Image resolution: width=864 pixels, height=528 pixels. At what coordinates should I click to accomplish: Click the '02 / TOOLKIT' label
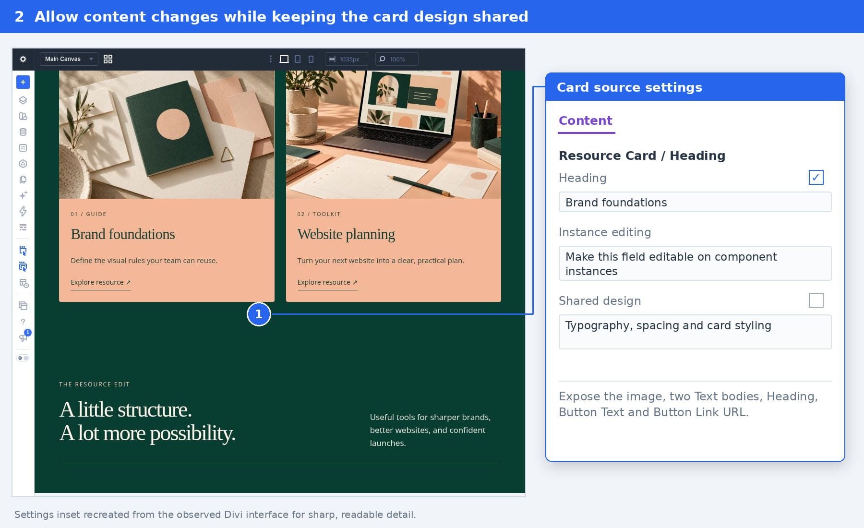tap(319, 214)
